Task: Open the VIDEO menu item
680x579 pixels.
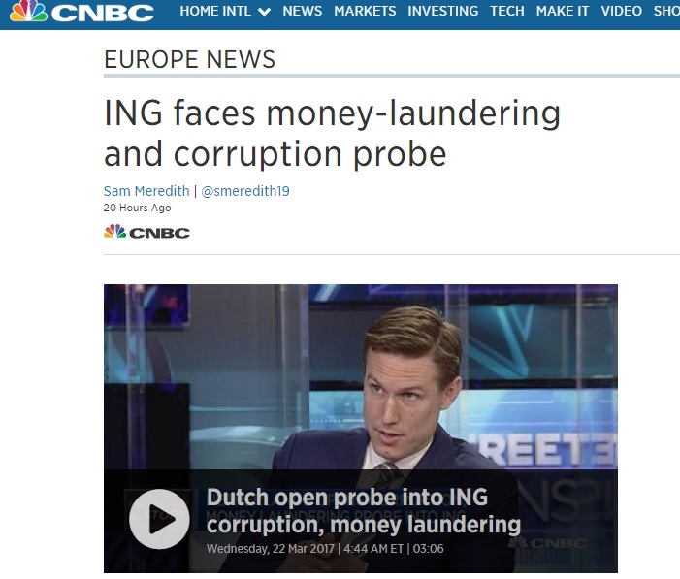Action: (621, 11)
